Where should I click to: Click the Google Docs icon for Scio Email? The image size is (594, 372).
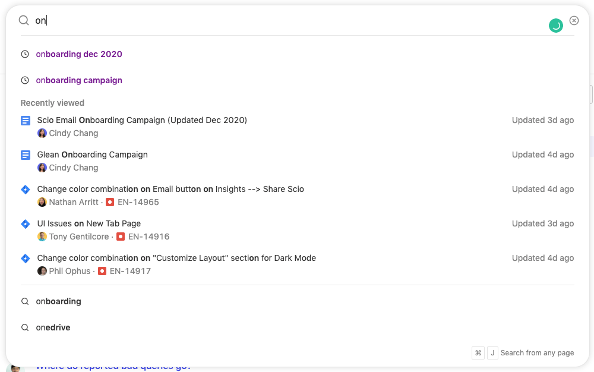click(26, 121)
